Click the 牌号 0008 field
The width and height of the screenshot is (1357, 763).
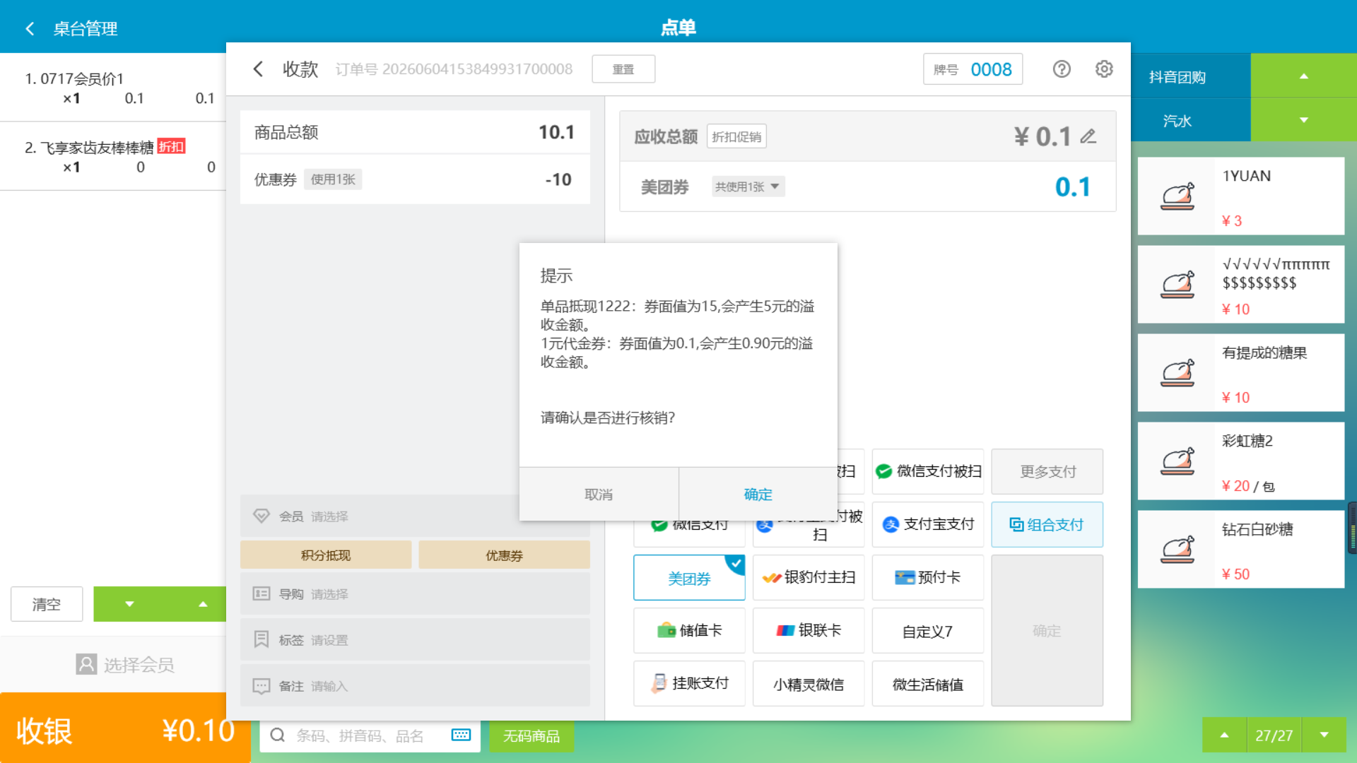point(973,69)
